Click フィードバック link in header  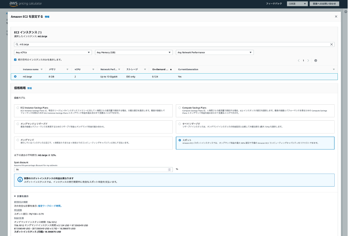tap(274, 4)
